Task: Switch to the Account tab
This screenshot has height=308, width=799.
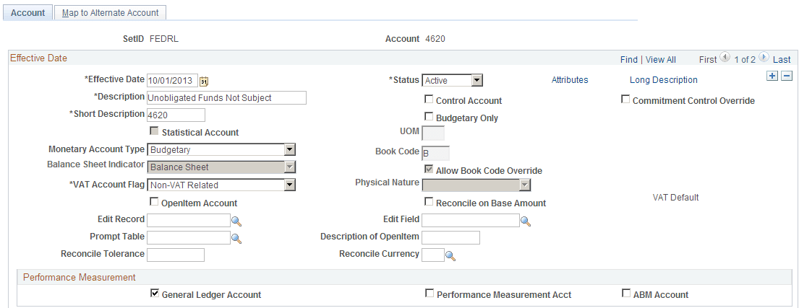Action: 27,13
